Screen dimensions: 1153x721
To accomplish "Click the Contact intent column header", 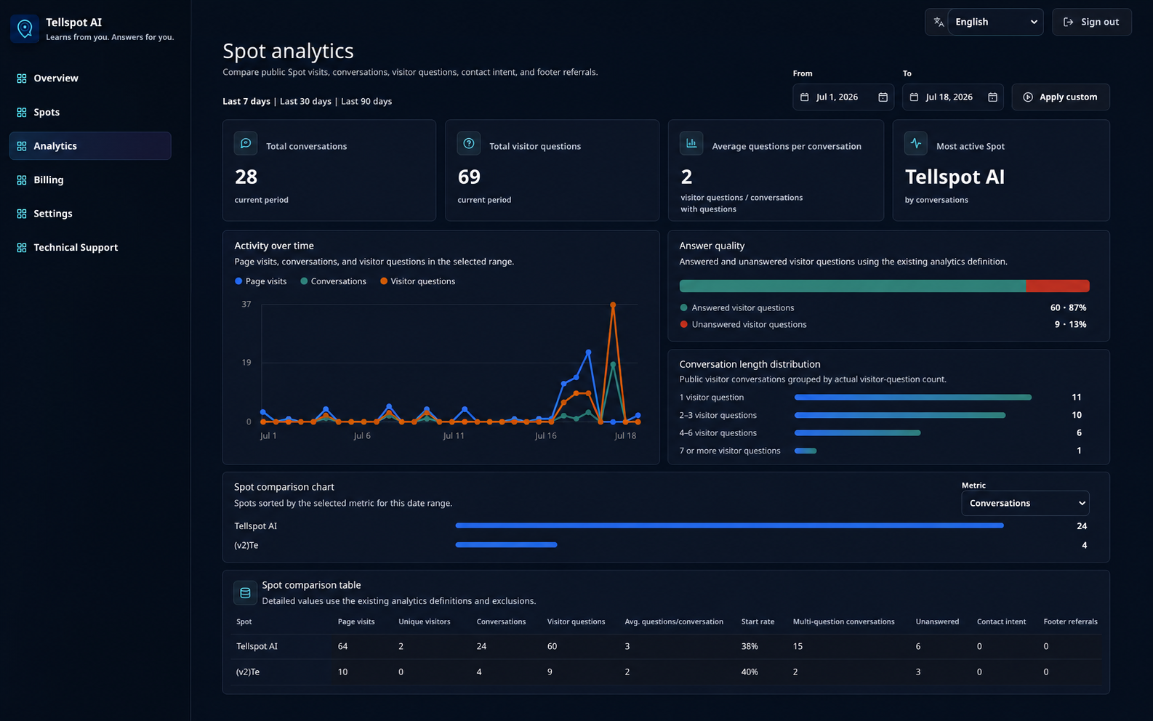I will [x=1001, y=622].
